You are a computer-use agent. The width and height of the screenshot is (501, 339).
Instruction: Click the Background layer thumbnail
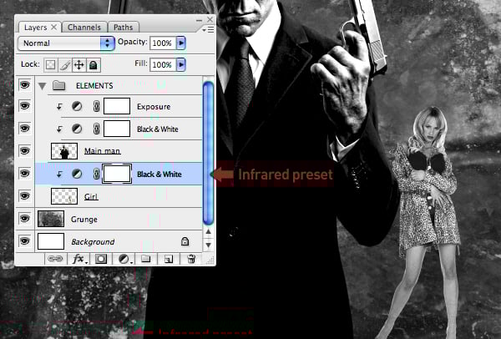[51, 241]
